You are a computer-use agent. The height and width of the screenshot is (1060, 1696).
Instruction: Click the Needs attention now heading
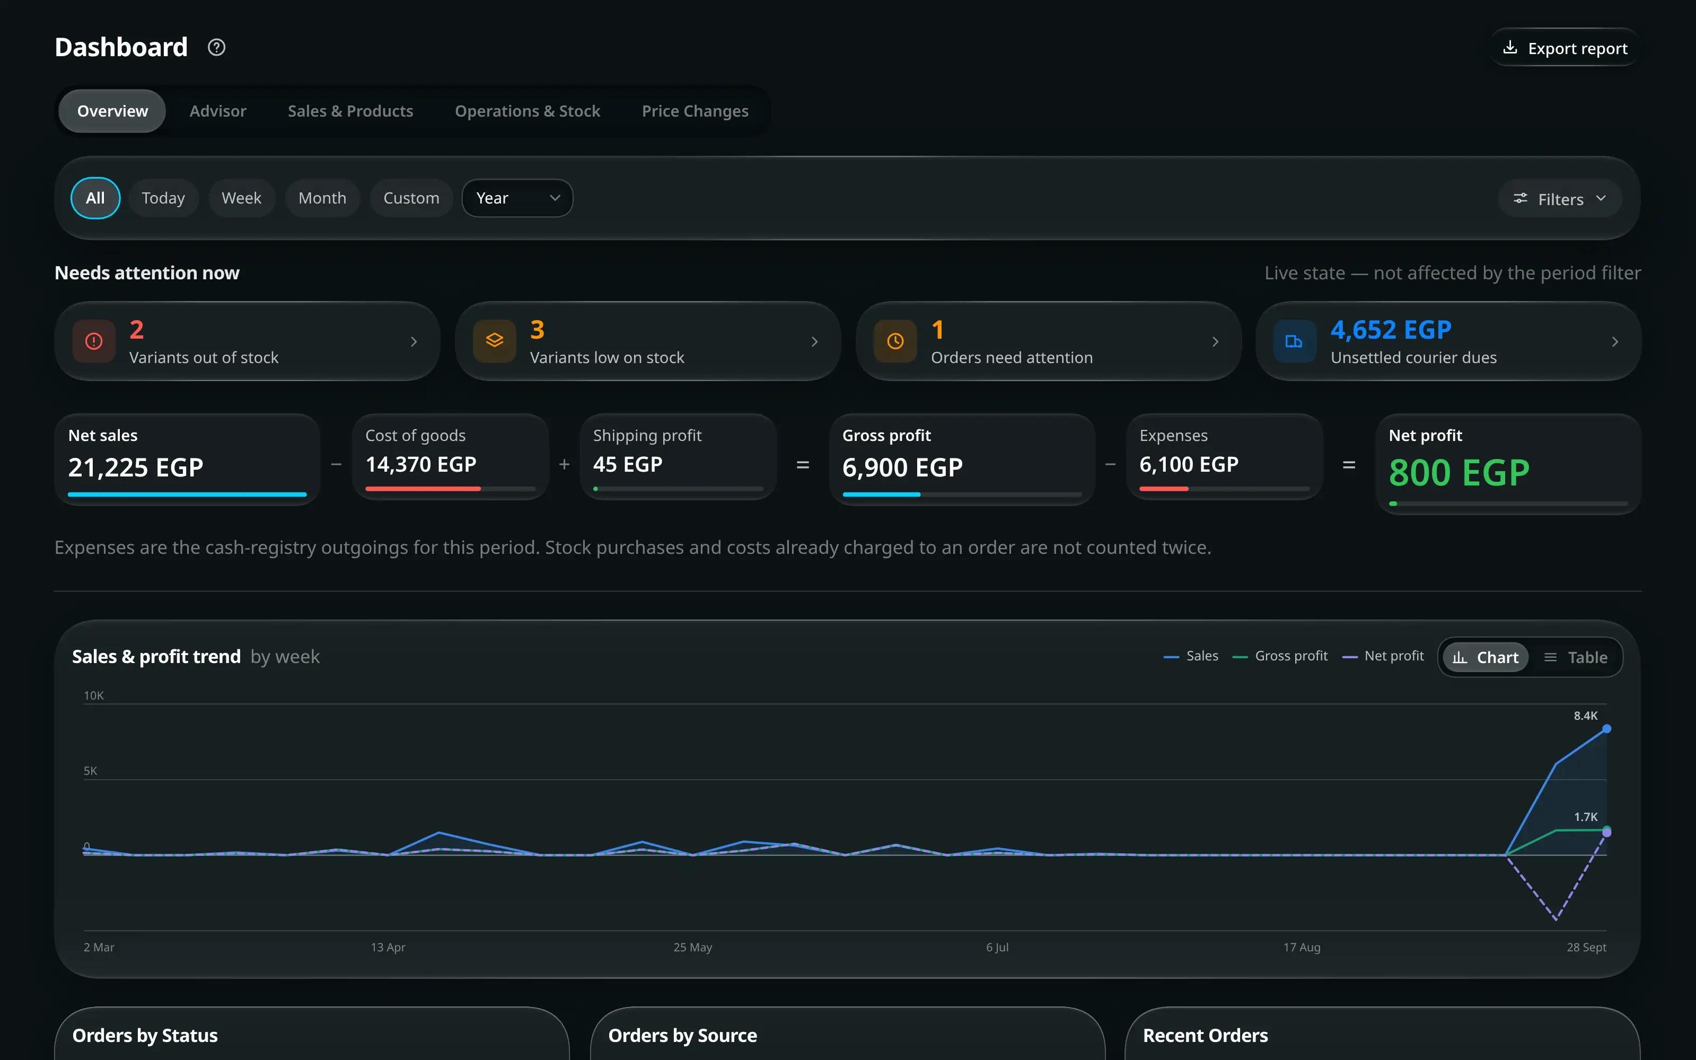coord(147,273)
